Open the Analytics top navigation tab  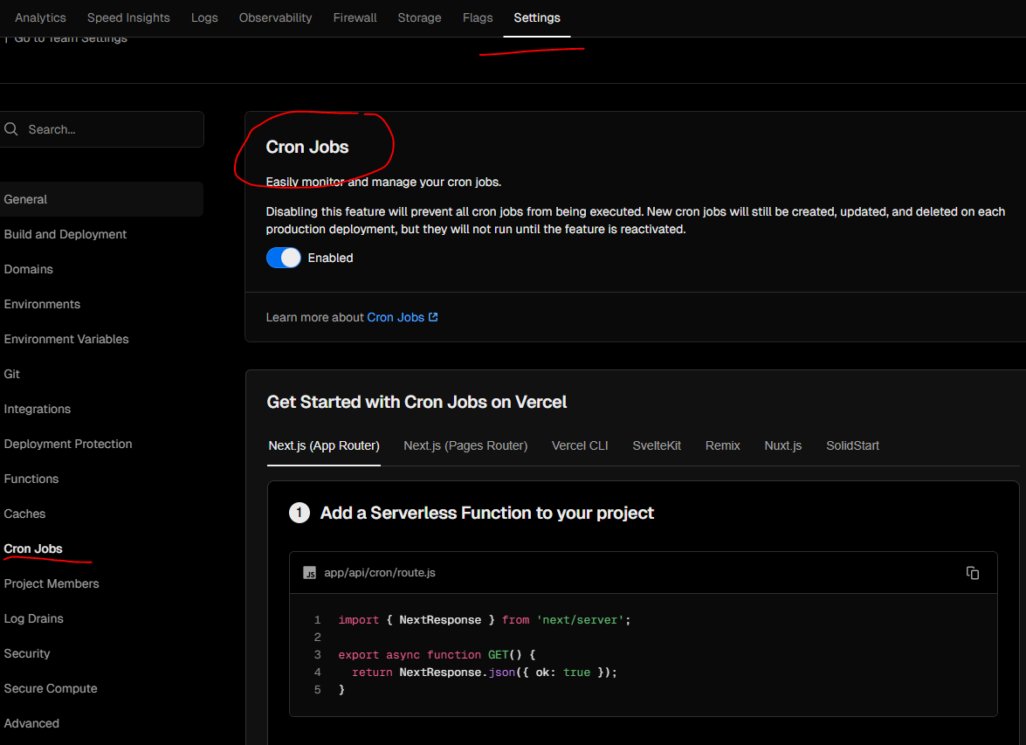[40, 17]
